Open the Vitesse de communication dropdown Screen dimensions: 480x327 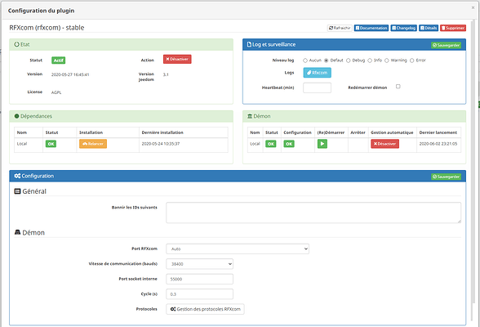point(199,264)
